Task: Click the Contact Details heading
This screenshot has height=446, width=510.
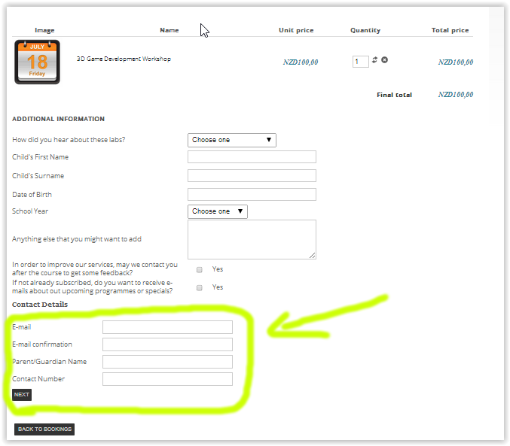Action: pos(40,305)
